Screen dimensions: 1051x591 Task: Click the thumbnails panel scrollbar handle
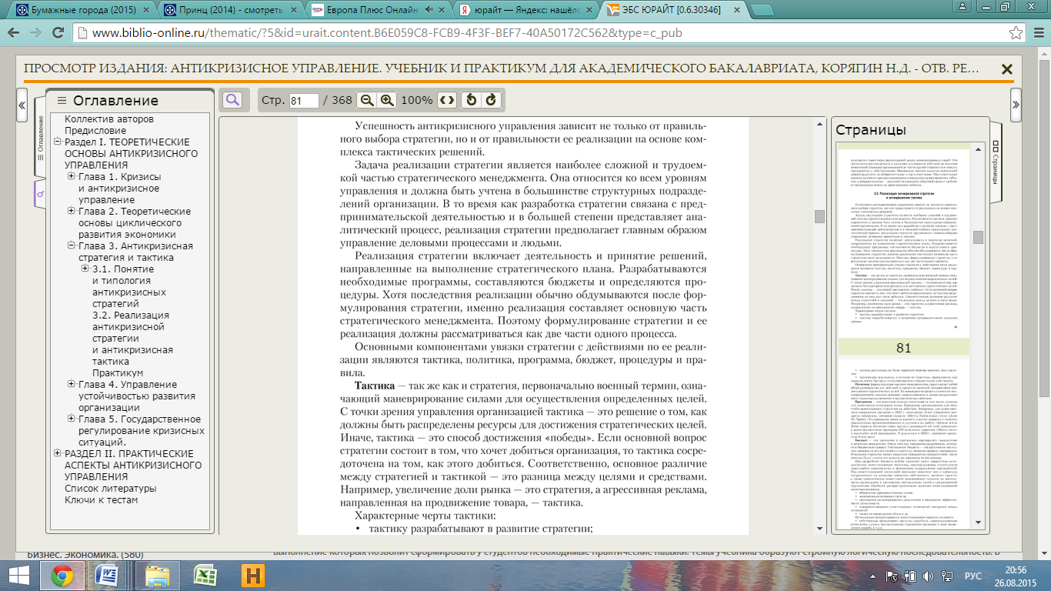[978, 237]
